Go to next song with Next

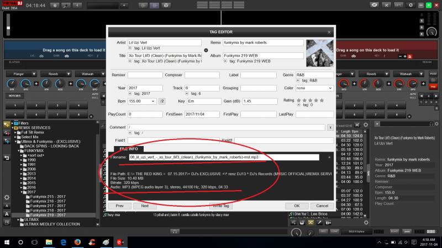click(x=145, y=206)
